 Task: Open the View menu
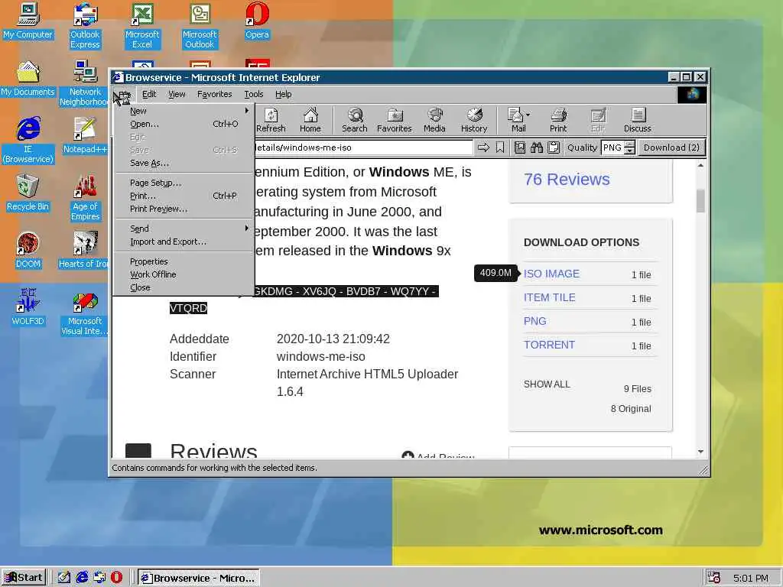177,94
